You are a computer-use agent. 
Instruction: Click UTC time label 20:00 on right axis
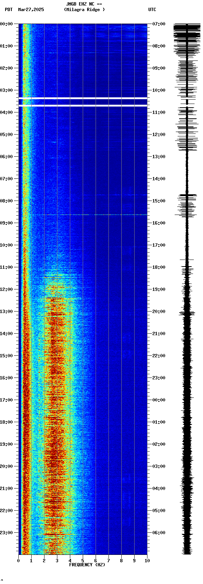159,312
